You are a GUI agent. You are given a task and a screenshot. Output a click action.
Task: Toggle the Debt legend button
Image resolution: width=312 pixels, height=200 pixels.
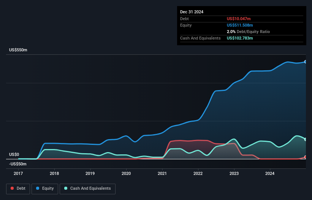(x=18, y=189)
